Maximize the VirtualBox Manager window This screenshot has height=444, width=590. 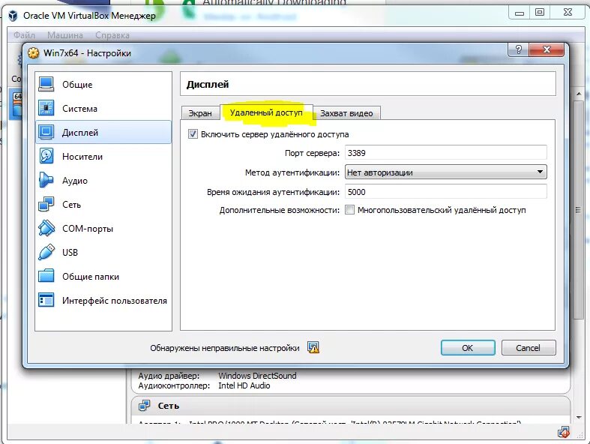540,13
